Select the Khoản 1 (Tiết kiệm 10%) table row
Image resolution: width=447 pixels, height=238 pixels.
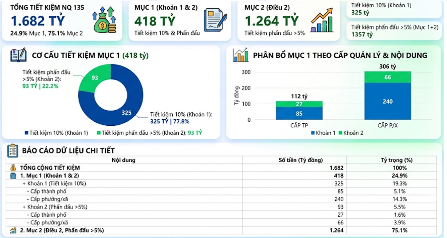(x=222, y=183)
